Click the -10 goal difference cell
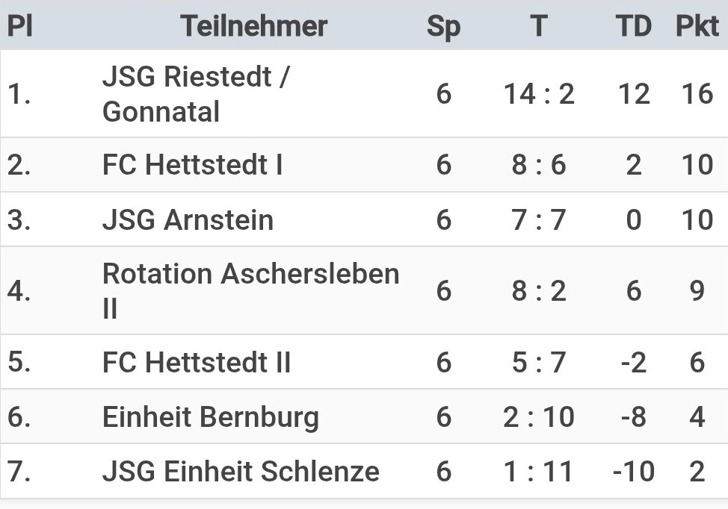 [x=633, y=472]
